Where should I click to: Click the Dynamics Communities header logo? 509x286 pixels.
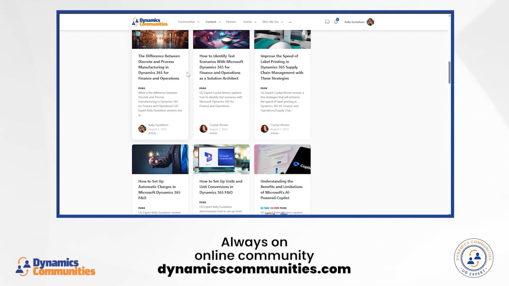tap(149, 22)
